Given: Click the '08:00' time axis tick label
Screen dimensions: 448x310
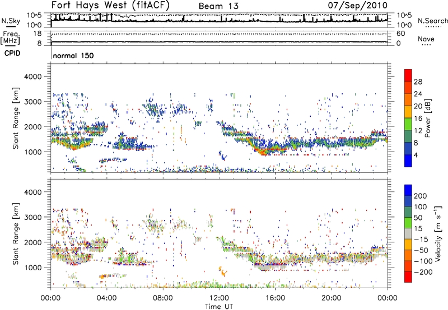Looking at the screenshot, I should click(x=162, y=298).
